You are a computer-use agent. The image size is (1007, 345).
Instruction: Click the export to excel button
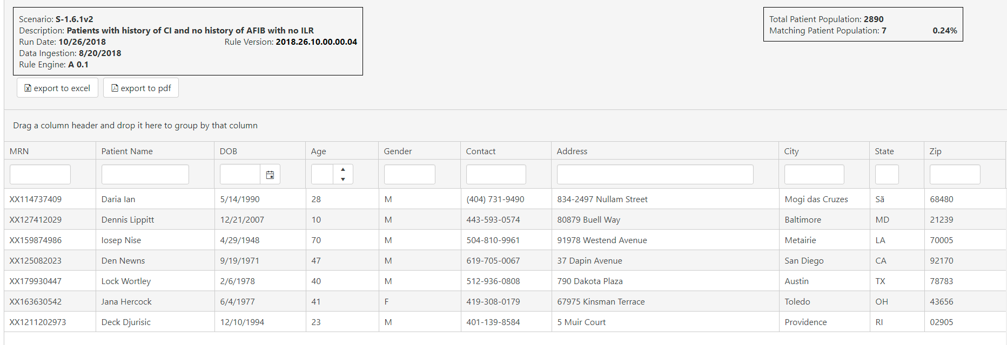(x=57, y=88)
